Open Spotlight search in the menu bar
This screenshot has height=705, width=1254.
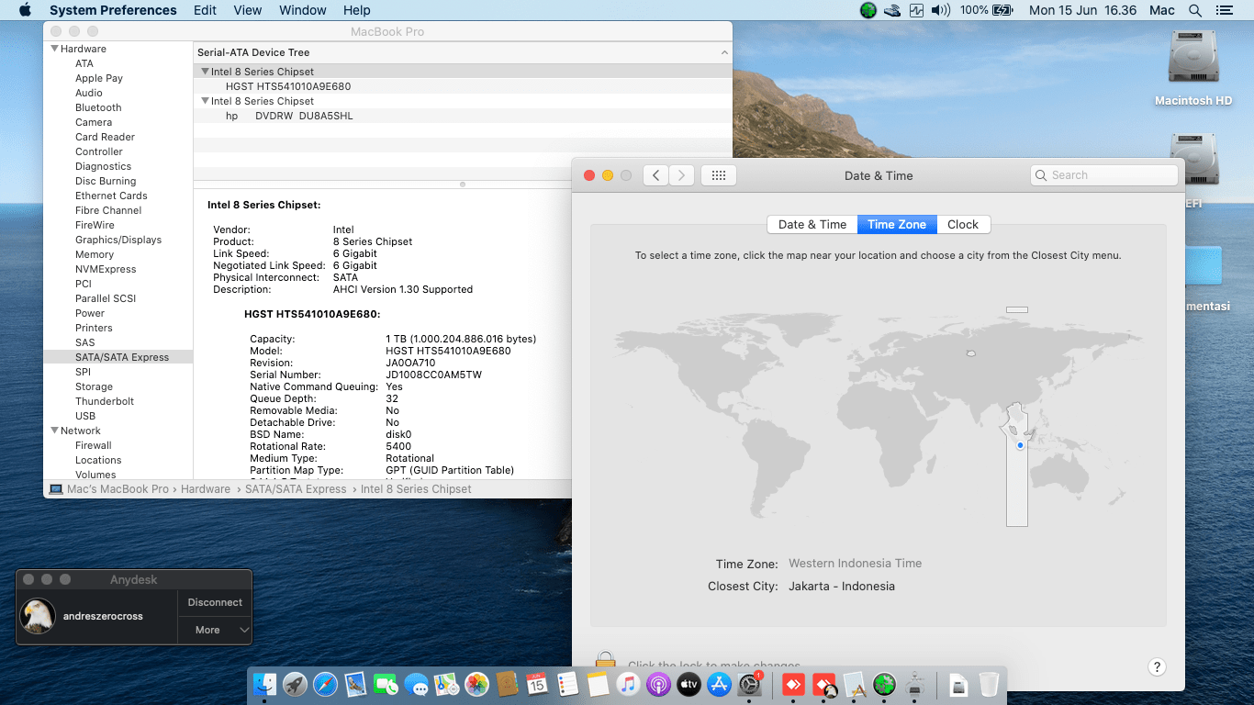coord(1195,10)
